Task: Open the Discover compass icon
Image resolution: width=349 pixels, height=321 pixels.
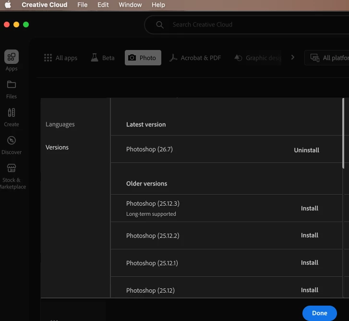Action: point(12,140)
